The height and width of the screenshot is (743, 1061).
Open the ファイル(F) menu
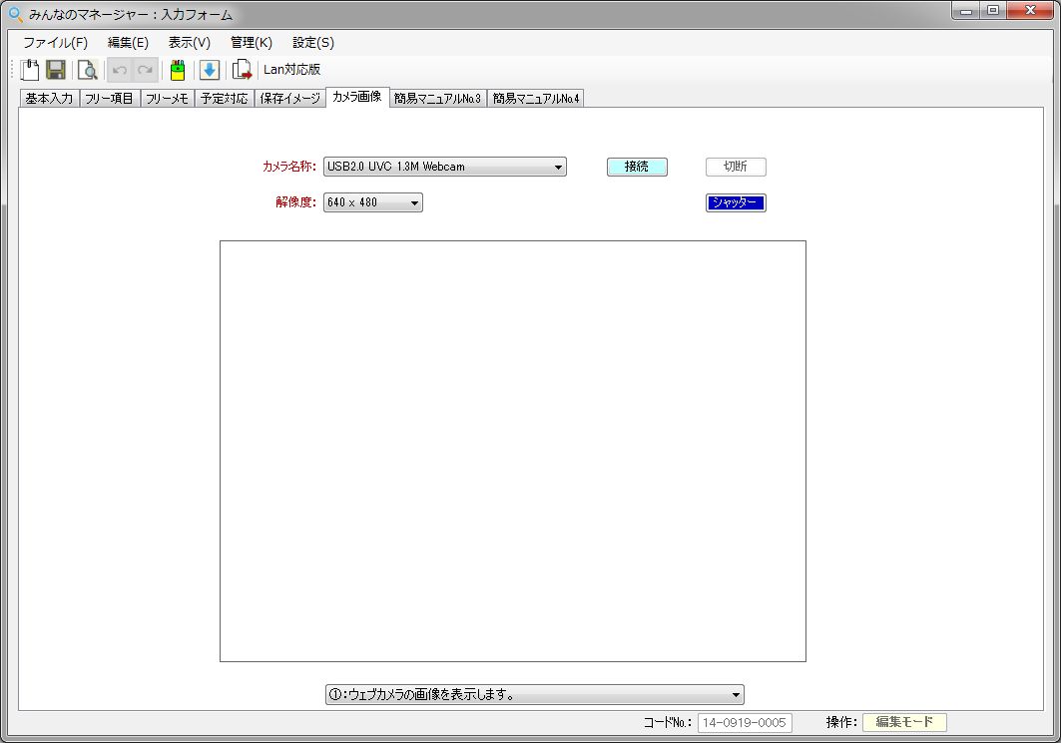point(55,42)
